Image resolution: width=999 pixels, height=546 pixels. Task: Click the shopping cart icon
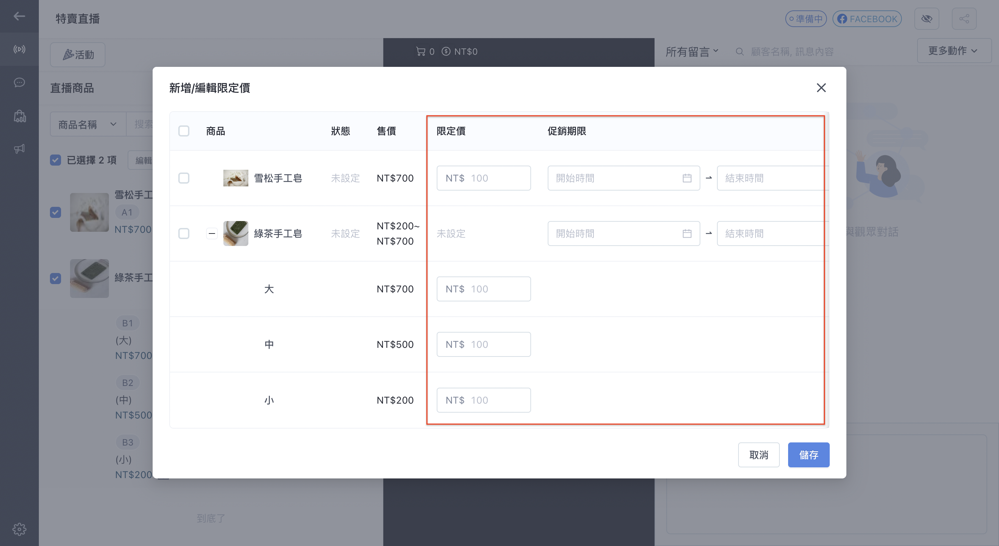coord(420,52)
